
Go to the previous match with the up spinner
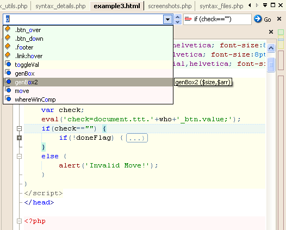click(178, 17)
